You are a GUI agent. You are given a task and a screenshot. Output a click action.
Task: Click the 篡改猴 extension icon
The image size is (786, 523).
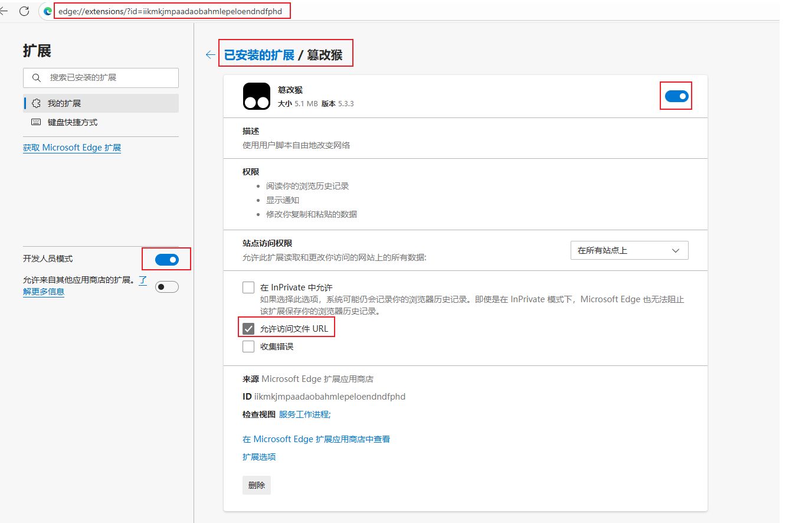pos(257,96)
